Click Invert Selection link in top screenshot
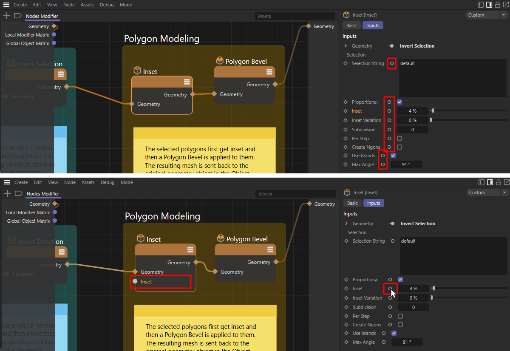Image resolution: width=510 pixels, height=351 pixels. point(417,46)
